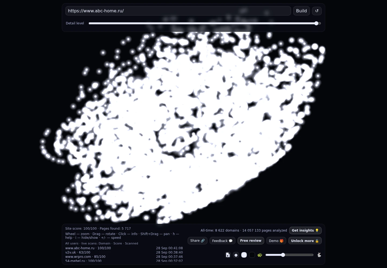Click the Build button
The width and height of the screenshot is (387, 268).
(x=302, y=11)
